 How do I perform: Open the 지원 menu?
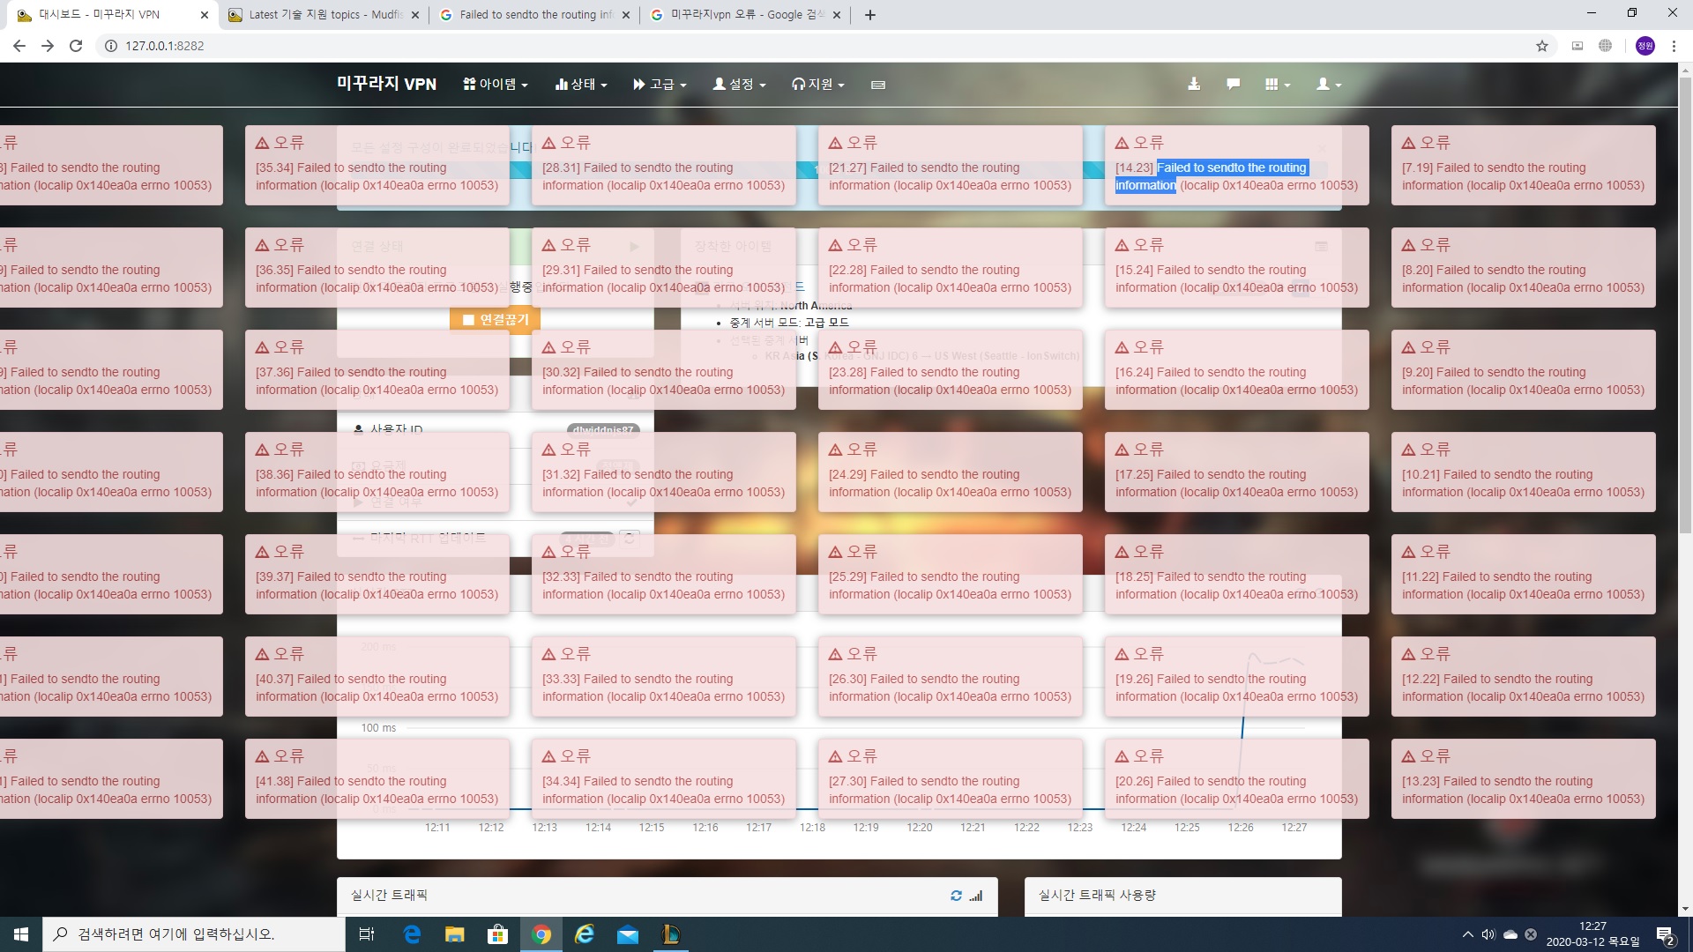point(818,85)
